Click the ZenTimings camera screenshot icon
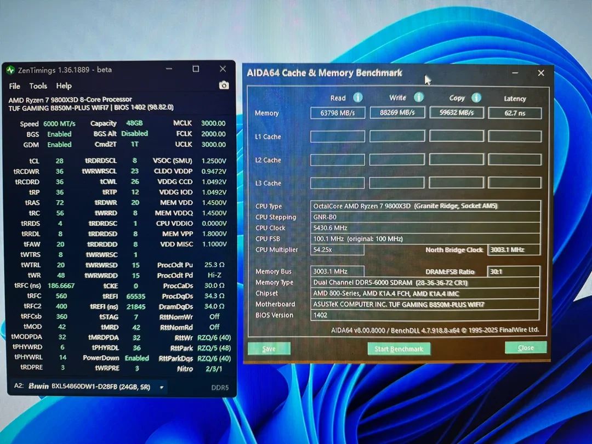The image size is (592, 444). (x=224, y=86)
